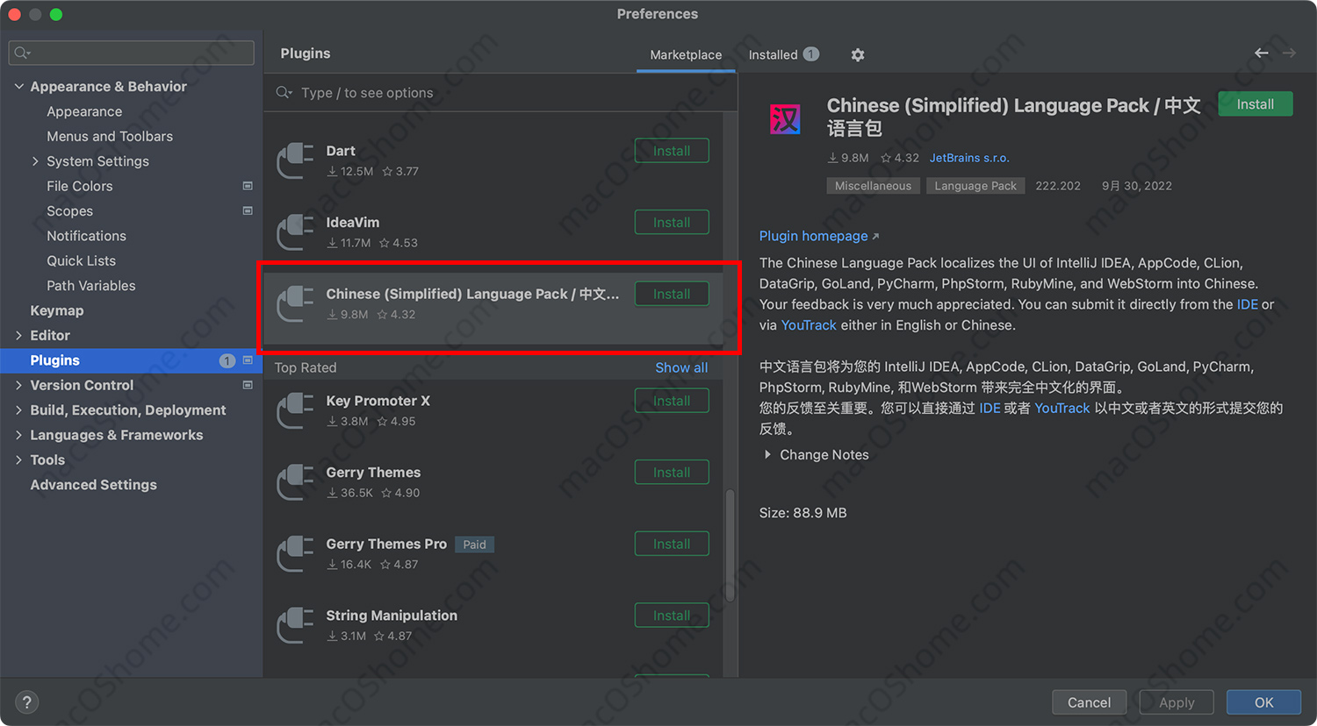The width and height of the screenshot is (1317, 726).
Task: Click the plugin list vertical scrollbar
Action: click(730, 545)
